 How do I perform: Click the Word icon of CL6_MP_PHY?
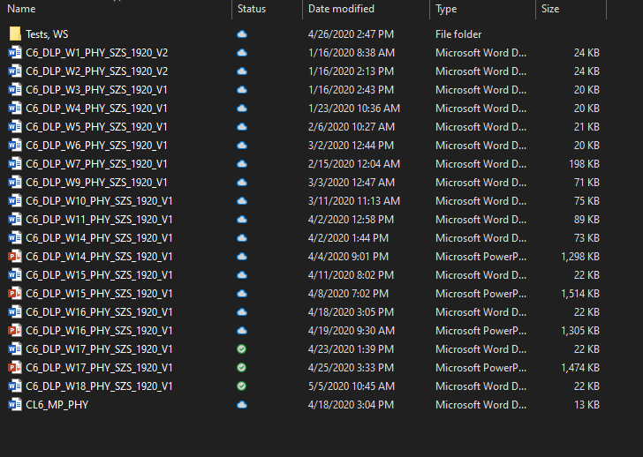click(15, 405)
